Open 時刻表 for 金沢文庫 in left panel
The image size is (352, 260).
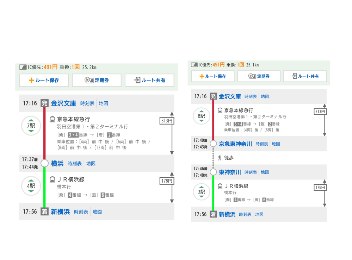tap(87, 103)
